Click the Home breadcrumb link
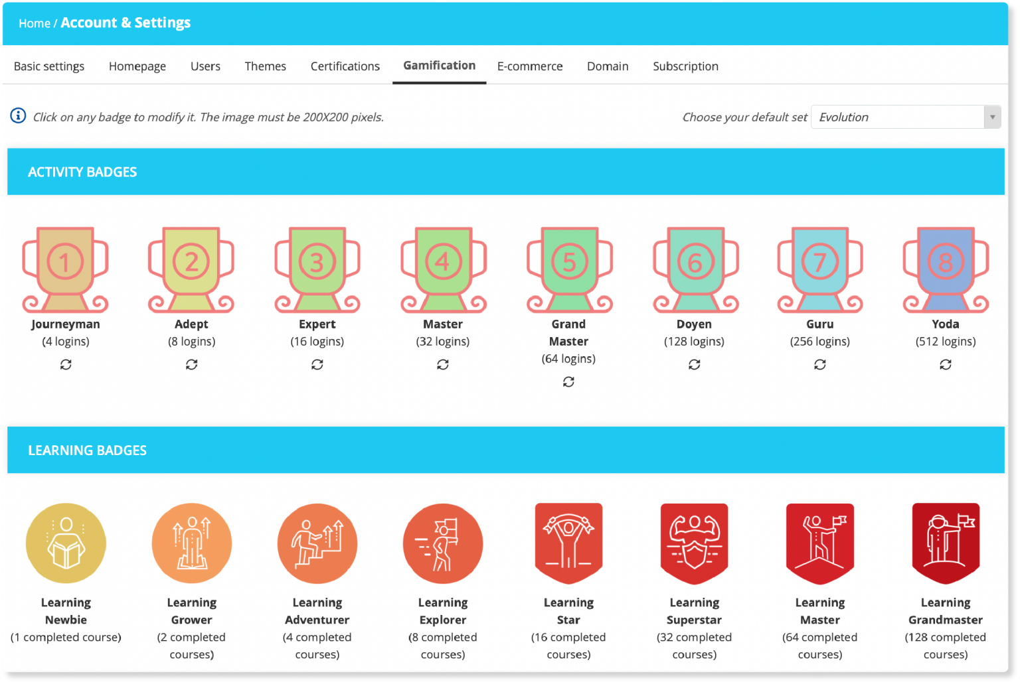The image size is (1020, 684). coord(35,23)
